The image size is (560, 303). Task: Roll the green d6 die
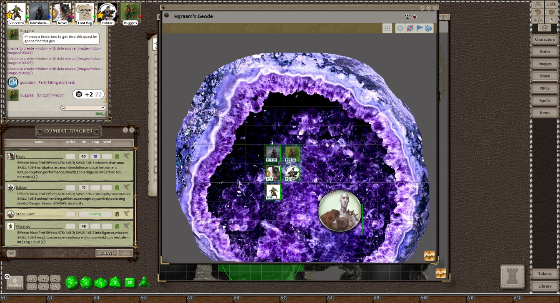pyautogui.click(x=130, y=283)
